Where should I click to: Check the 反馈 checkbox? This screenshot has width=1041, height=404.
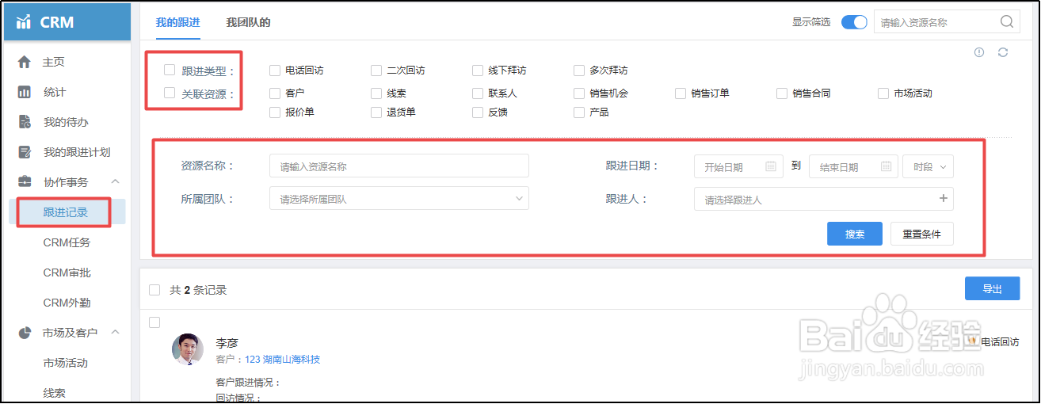pos(478,112)
